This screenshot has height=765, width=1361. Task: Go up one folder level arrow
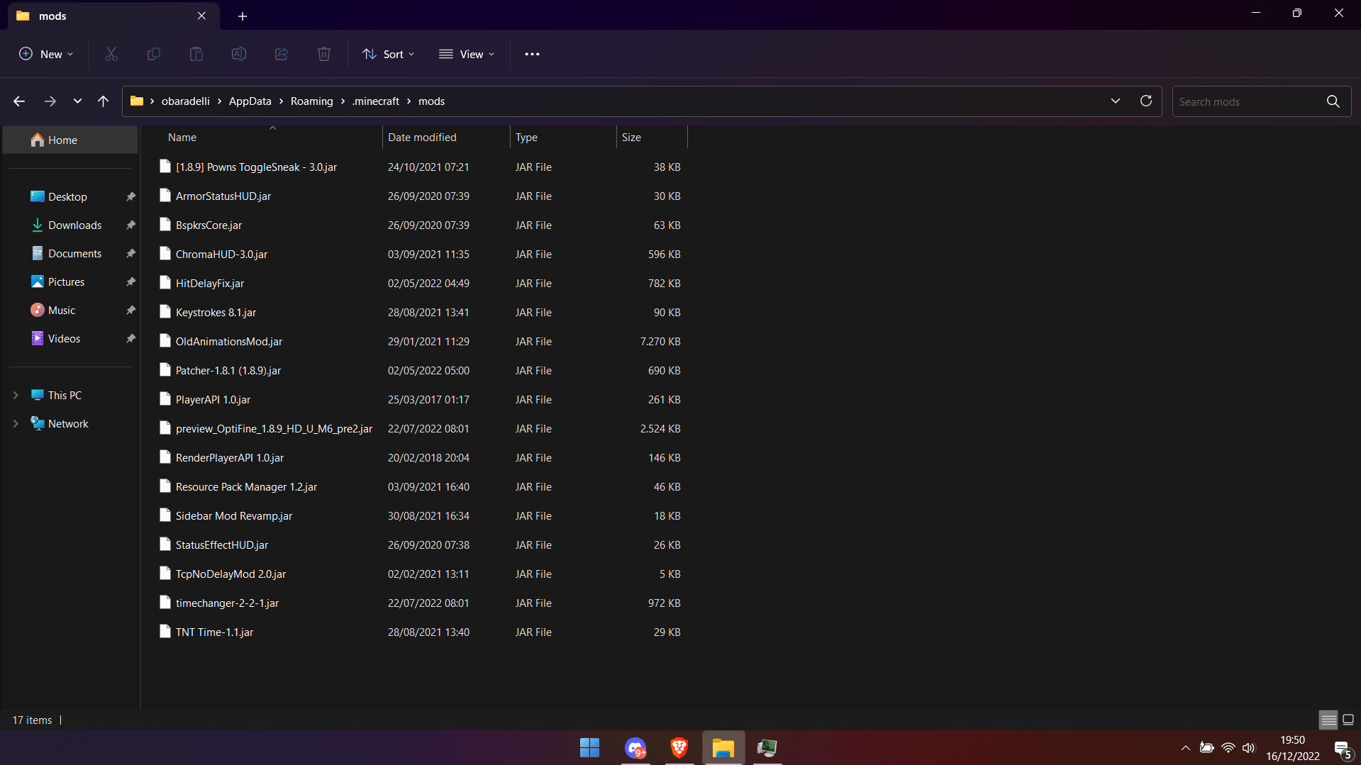click(104, 101)
